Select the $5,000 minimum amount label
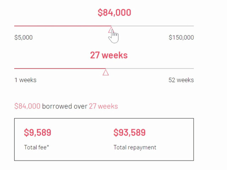The image size is (227, 170). coord(23,38)
